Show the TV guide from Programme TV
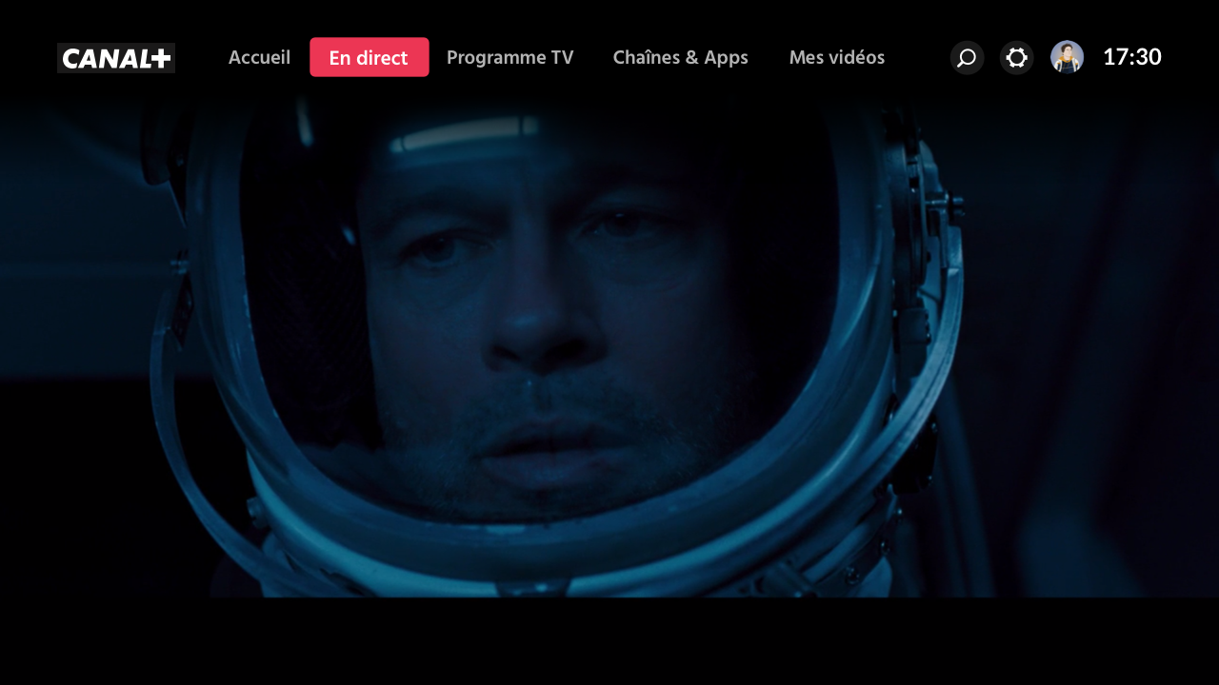 click(510, 58)
